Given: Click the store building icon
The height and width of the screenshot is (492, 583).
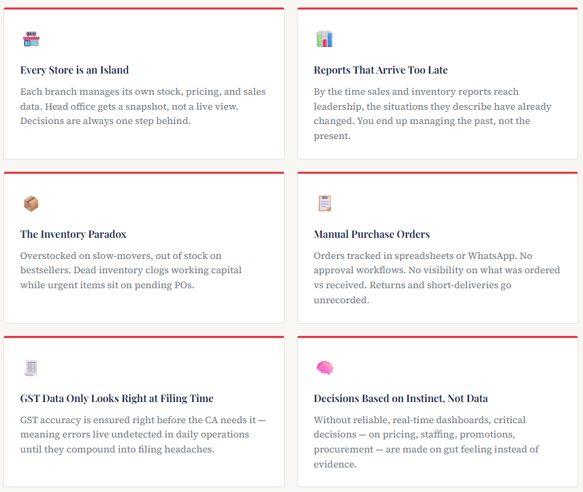Looking at the screenshot, I should pos(31,39).
